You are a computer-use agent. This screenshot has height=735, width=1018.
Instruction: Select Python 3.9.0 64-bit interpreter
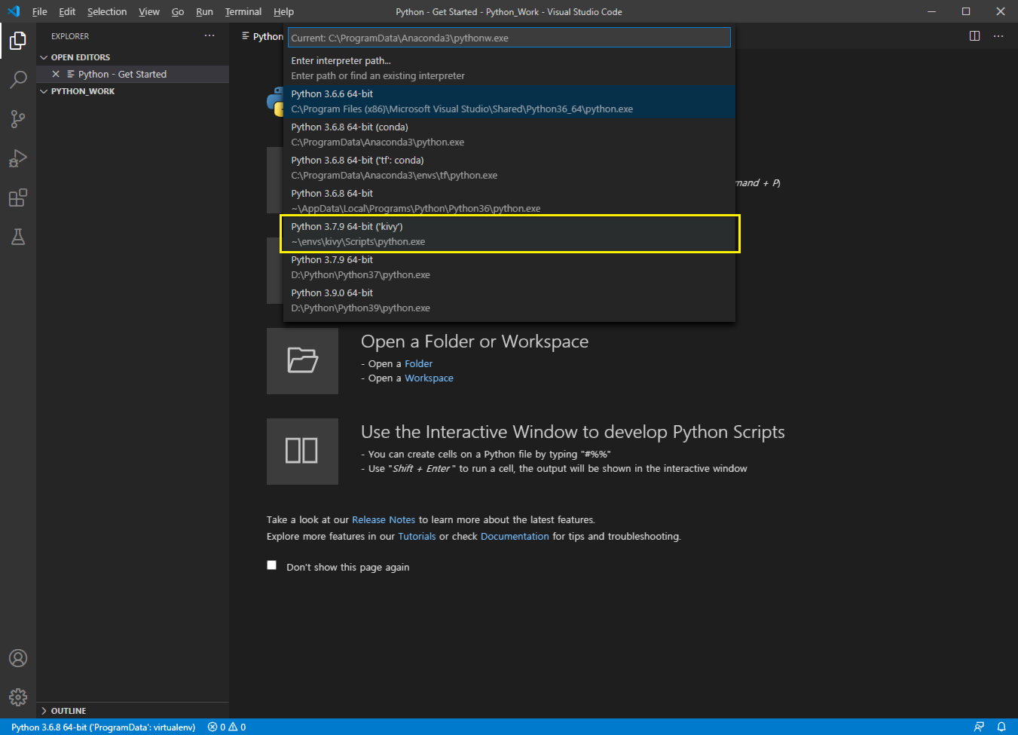509,301
